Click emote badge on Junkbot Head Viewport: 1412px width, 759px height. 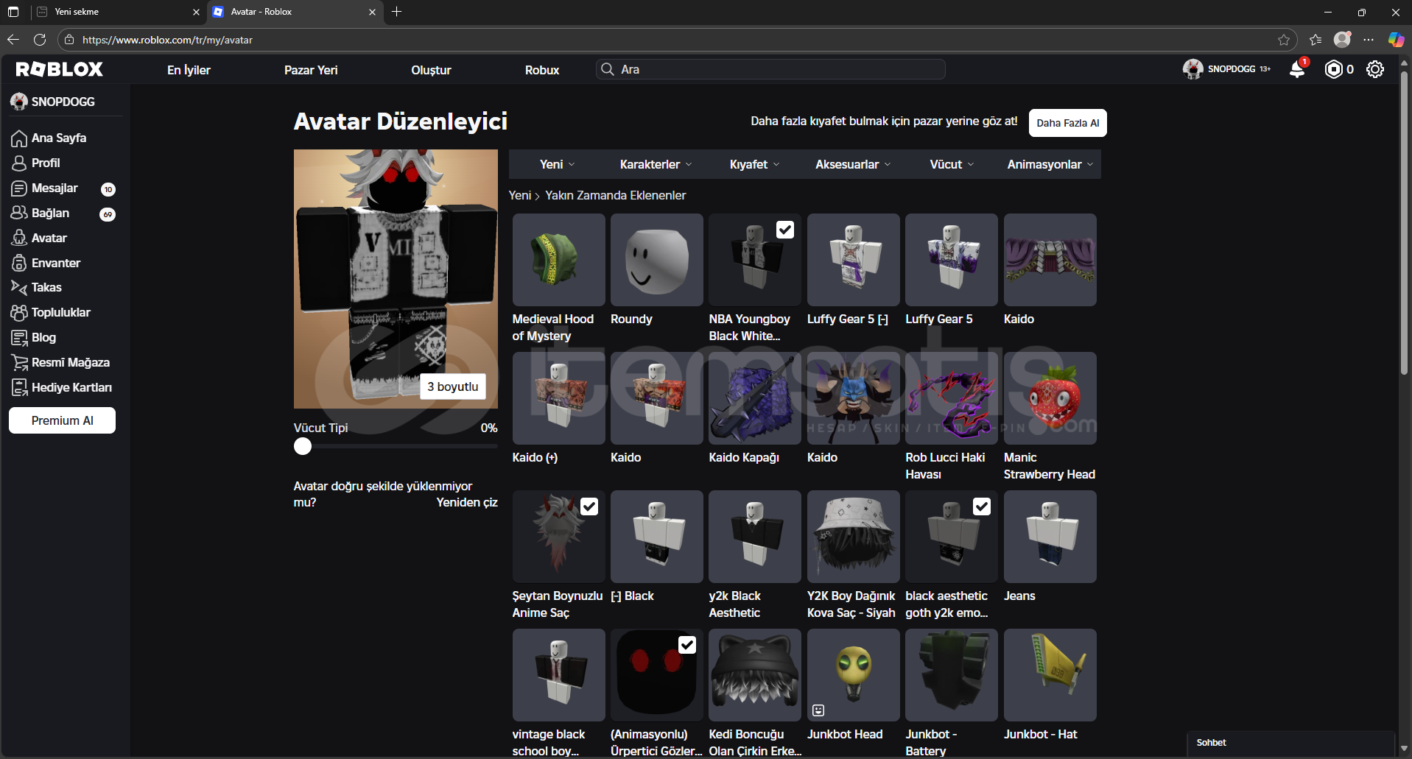(818, 710)
